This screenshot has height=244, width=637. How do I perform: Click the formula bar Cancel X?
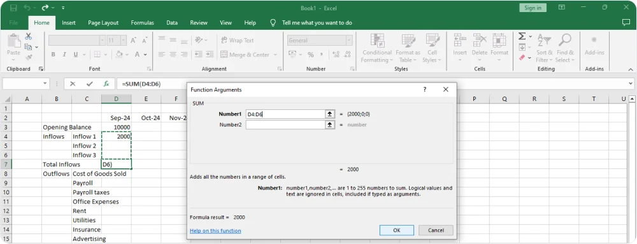(73, 83)
